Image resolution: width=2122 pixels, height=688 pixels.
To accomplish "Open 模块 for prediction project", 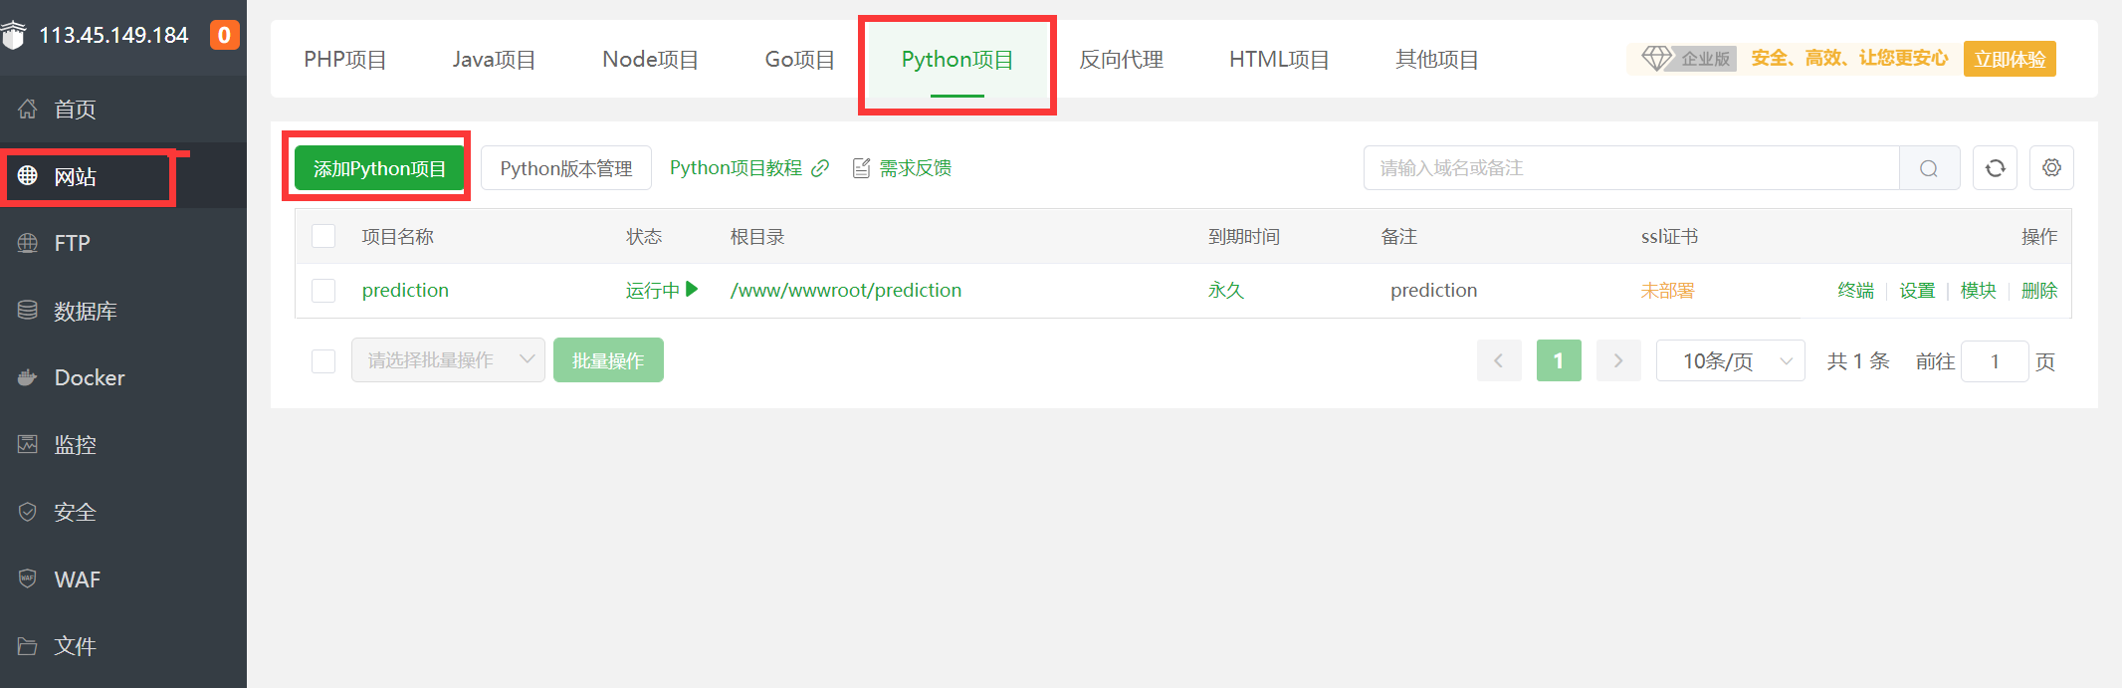I will (x=1979, y=291).
